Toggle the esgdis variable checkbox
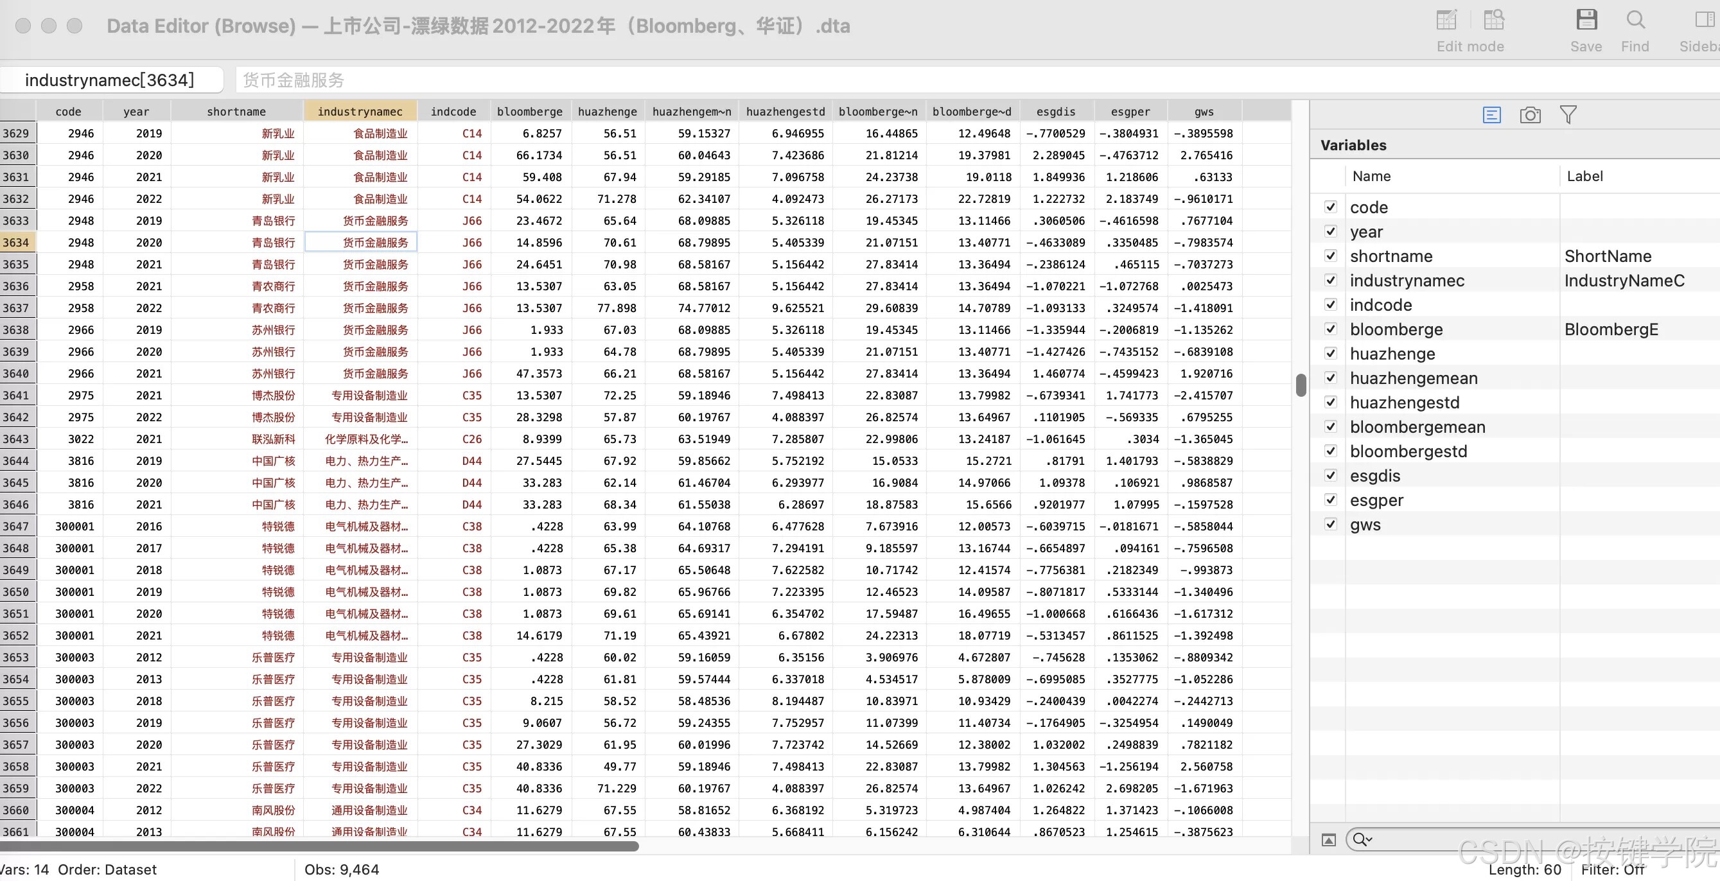 [x=1330, y=475]
